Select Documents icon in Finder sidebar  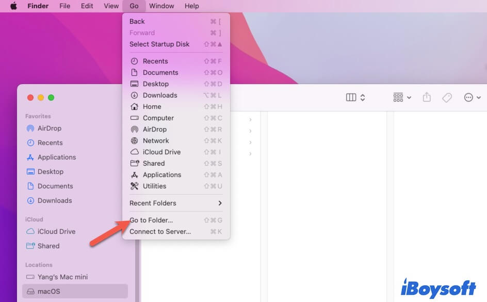coord(30,186)
